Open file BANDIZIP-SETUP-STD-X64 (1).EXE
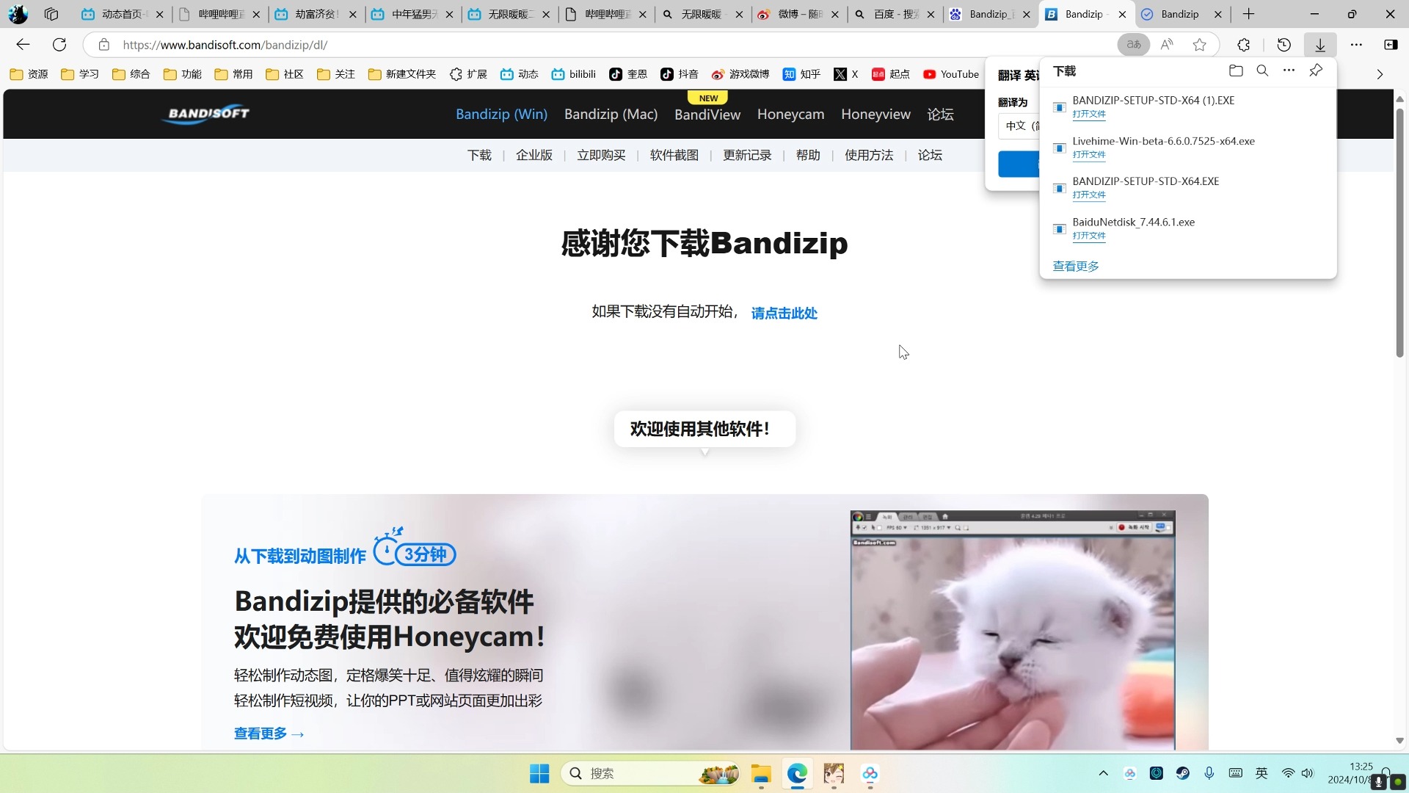This screenshot has height=793, width=1409. point(1089,114)
